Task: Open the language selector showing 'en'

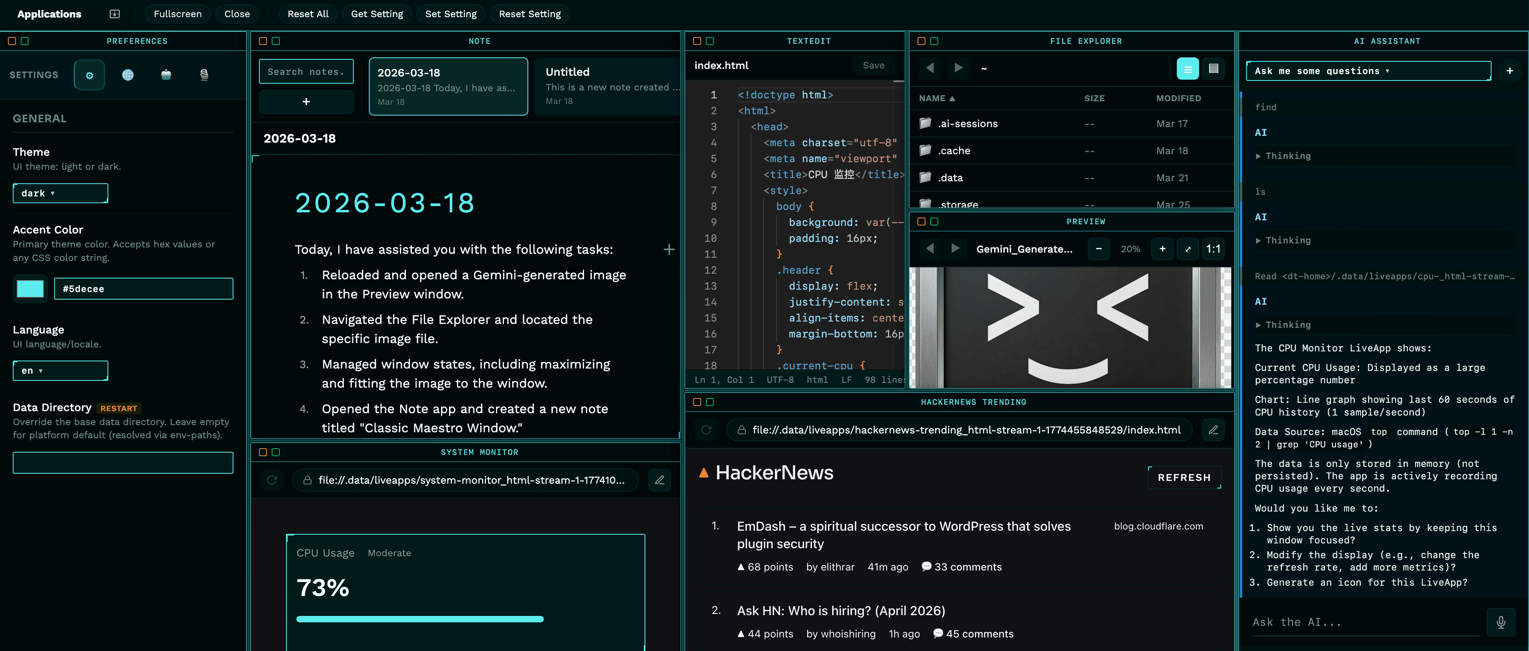Action: [x=60, y=370]
